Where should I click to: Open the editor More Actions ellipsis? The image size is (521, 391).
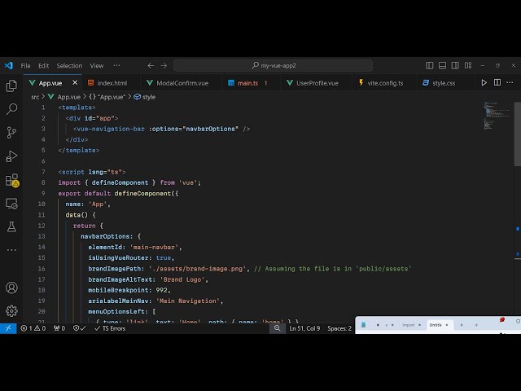click(x=510, y=82)
